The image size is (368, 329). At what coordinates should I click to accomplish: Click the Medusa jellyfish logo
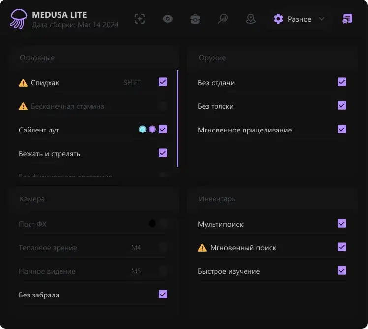coord(19,19)
